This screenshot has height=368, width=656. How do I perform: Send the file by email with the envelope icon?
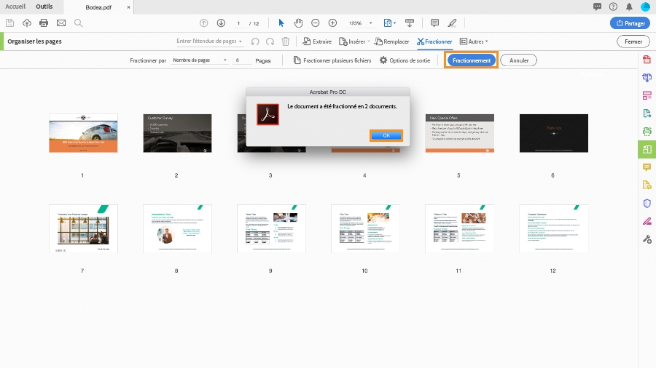pyautogui.click(x=61, y=23)
